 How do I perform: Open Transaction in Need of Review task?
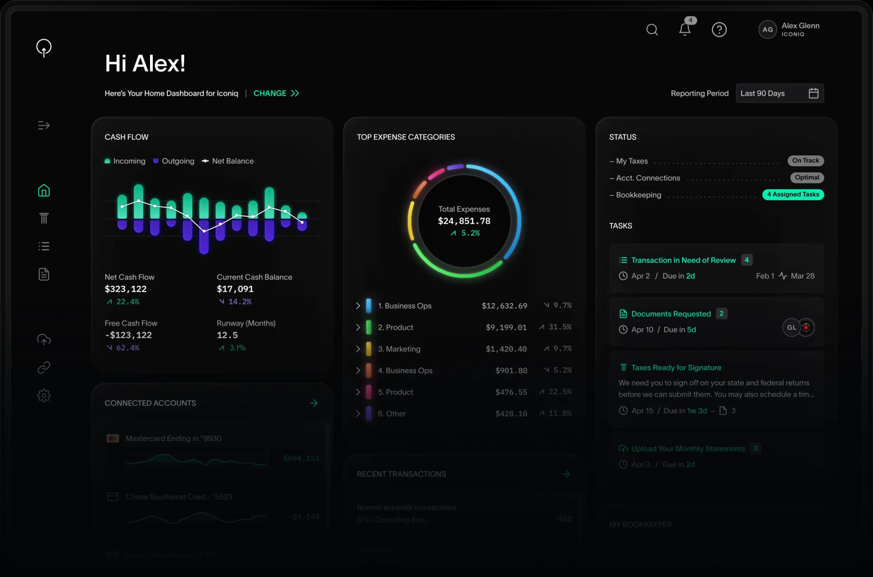[683, 260]
